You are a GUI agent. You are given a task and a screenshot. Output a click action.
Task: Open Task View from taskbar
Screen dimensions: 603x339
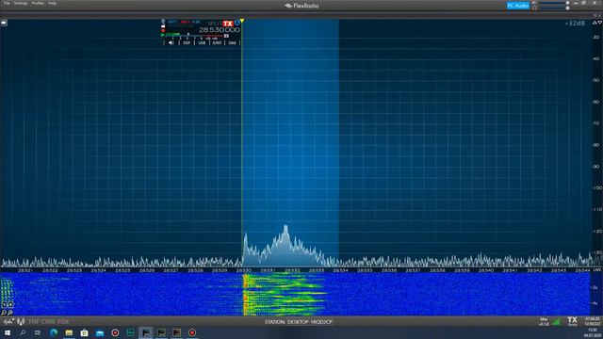(38, 332)
